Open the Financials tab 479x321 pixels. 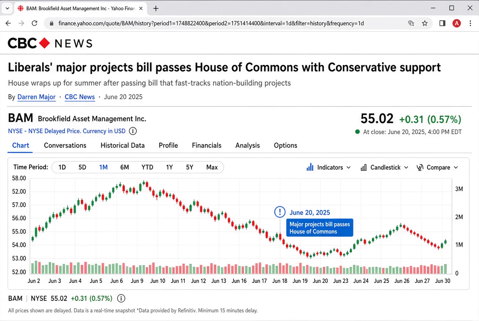(x=207, y=145)
